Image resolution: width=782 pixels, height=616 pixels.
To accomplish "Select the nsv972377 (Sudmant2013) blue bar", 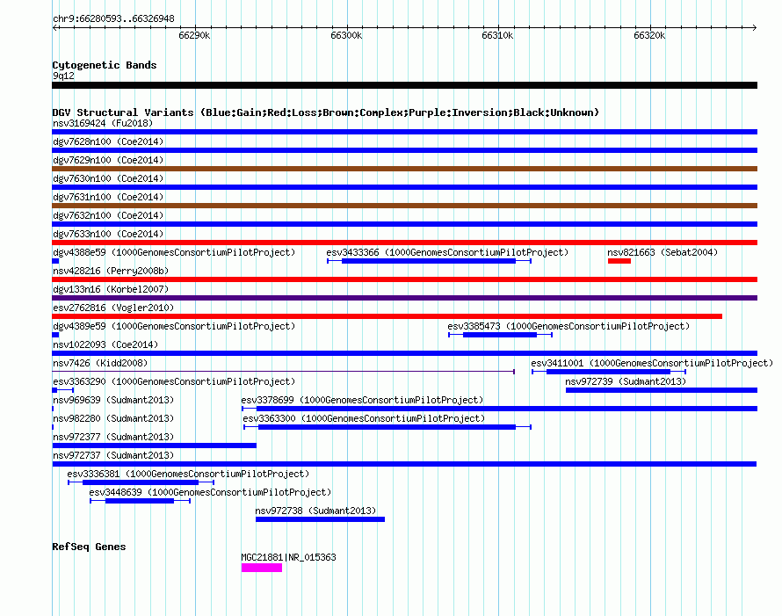I will click(155, 446).
